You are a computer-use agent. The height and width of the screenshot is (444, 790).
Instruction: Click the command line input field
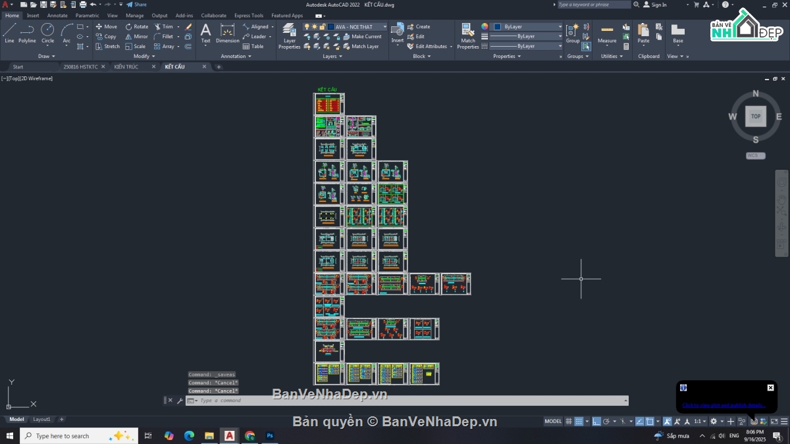408,401
